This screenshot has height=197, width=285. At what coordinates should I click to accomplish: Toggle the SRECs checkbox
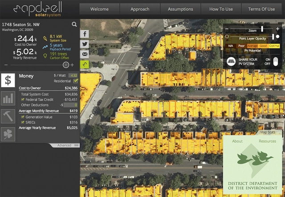(x=23, y=122)
